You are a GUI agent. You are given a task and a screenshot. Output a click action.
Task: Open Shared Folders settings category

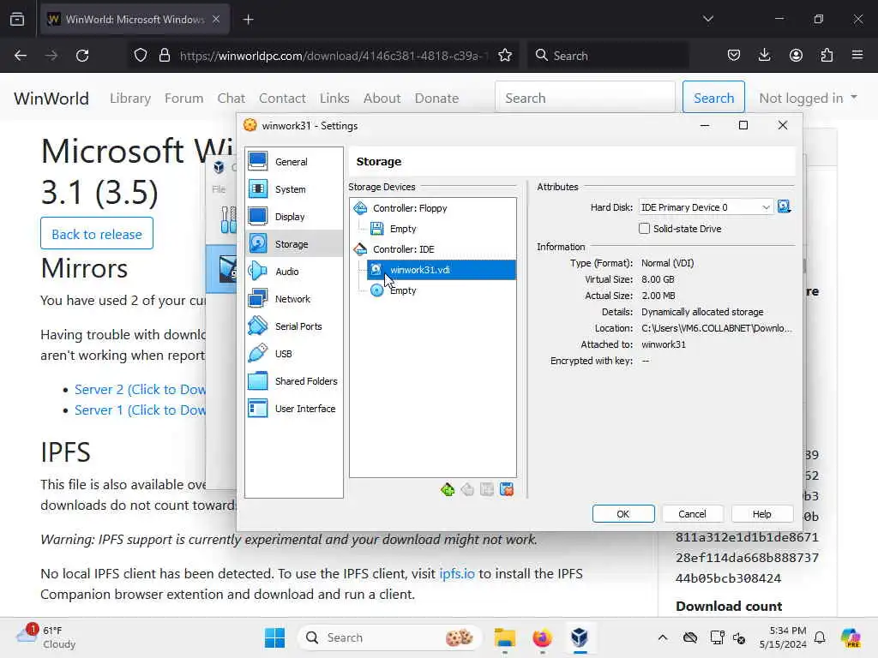pyautogui.click(x=293, y=381)
